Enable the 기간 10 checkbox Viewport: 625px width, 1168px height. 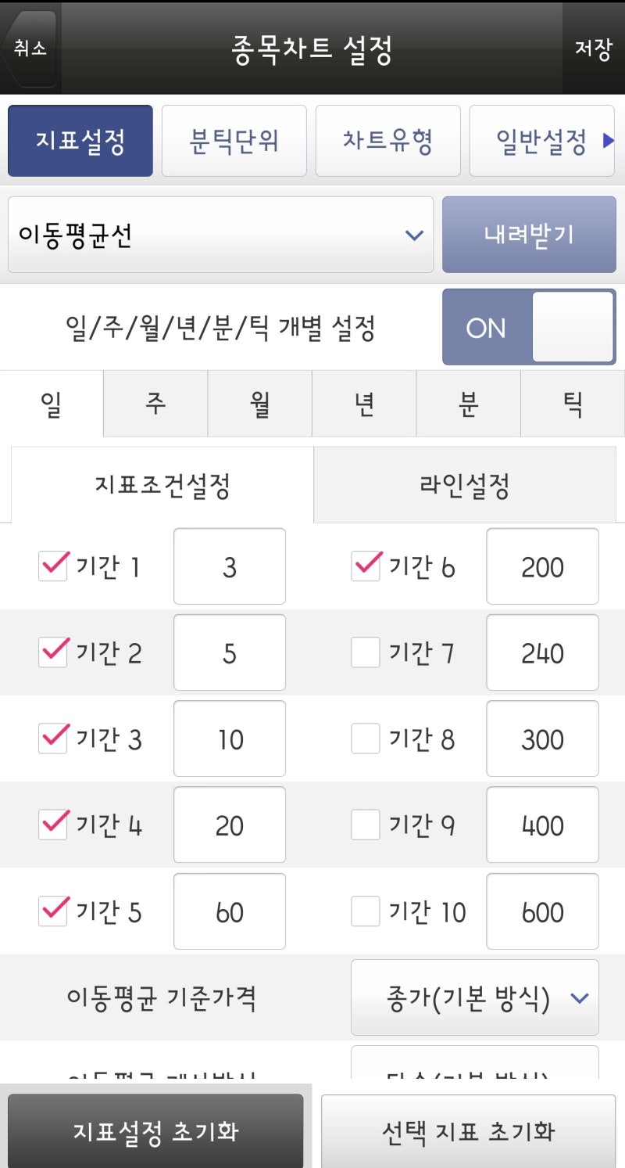(x=364, y=911)
